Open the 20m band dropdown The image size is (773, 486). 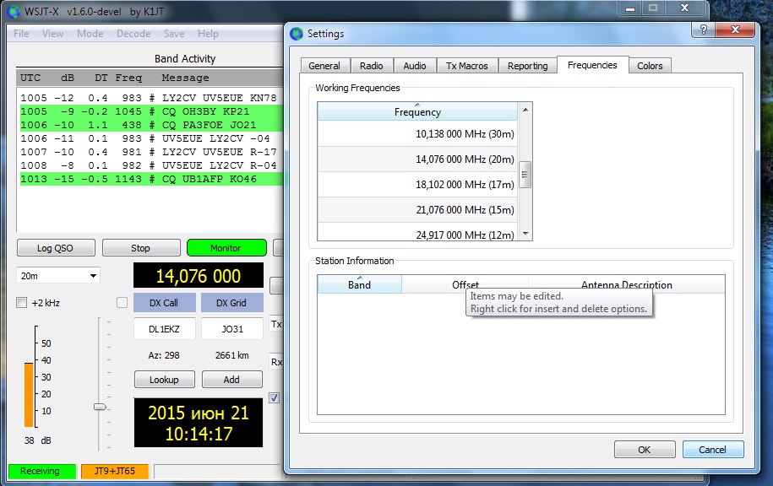tap(57, 276)
